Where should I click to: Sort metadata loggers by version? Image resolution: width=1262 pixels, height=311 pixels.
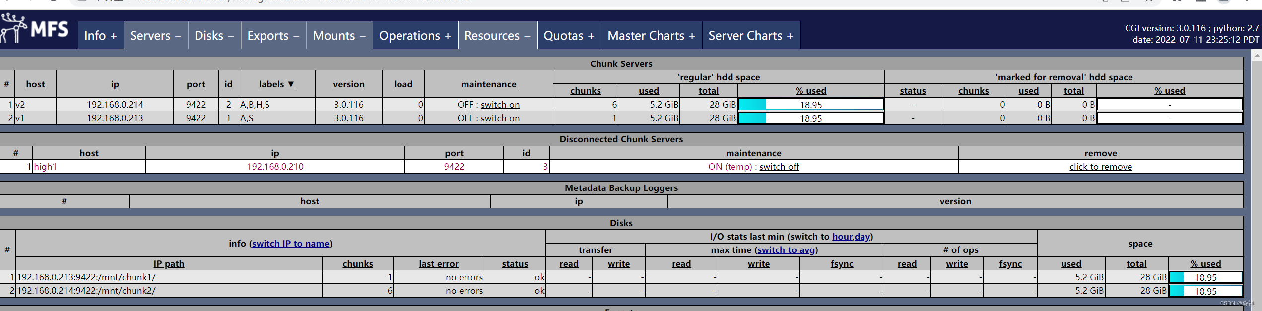click(955, 201)
